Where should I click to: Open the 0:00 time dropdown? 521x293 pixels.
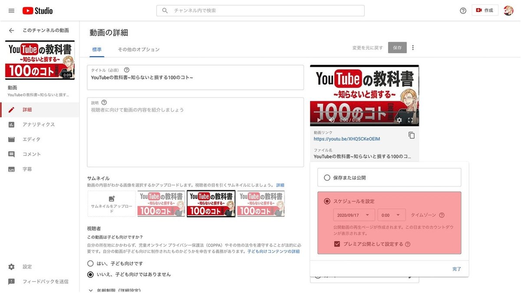click(x=392, y=215)
